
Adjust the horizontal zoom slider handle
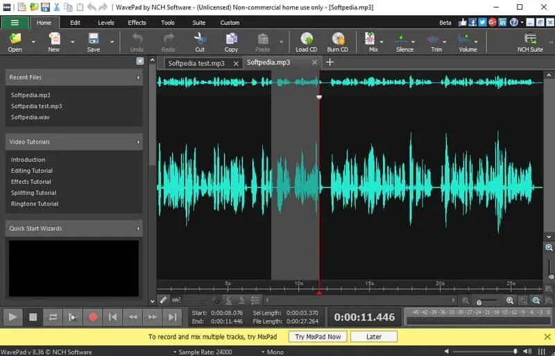pyautogui.click(x=479, y=302)
